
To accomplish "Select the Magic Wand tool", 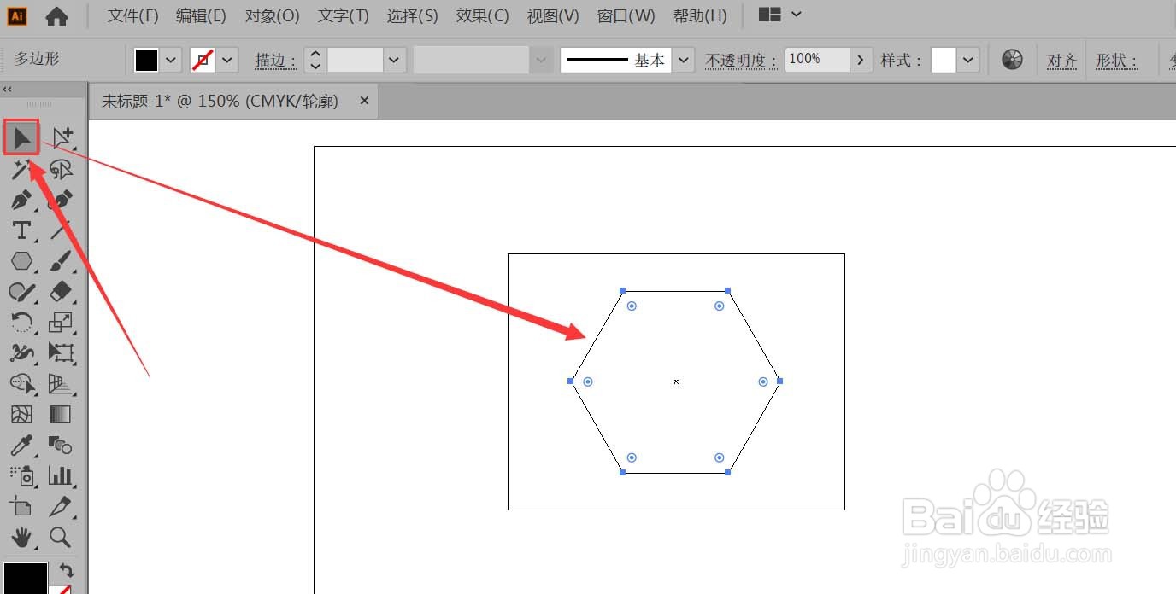I will (21, 169).
